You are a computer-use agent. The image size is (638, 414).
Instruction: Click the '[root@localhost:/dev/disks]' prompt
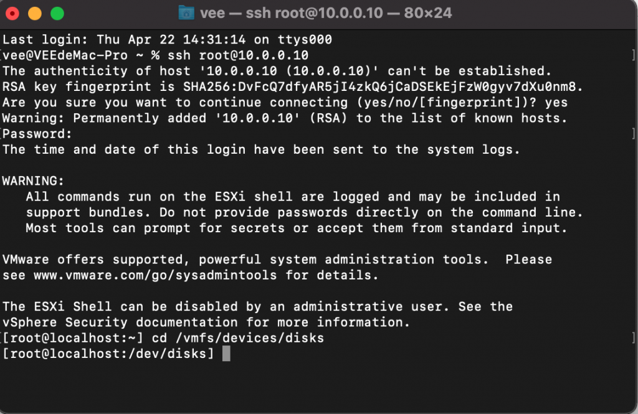(108, 354)
